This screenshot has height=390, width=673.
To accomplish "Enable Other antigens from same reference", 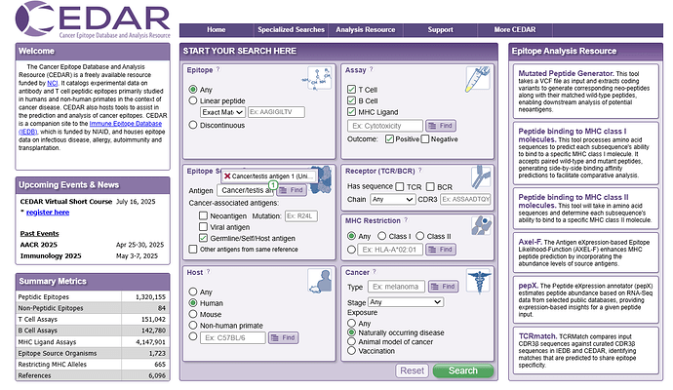I will pos(193,249).
